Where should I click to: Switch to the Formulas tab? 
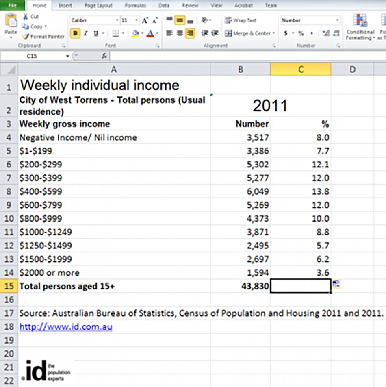135,5
